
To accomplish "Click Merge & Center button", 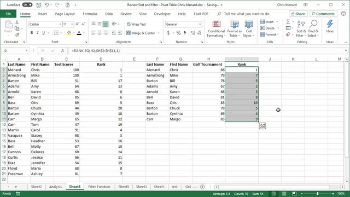I will (141, 33).
